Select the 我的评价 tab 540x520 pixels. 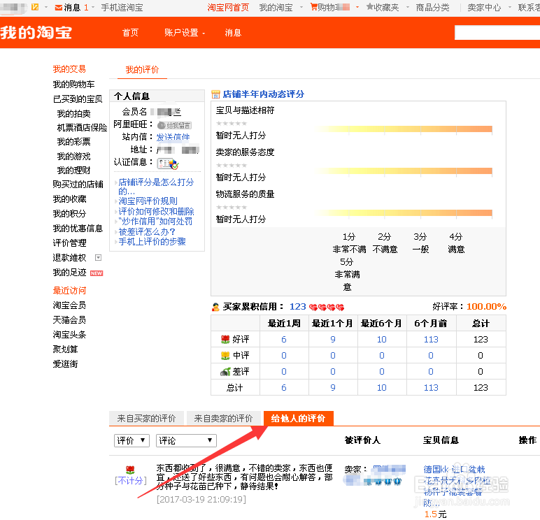142,70
